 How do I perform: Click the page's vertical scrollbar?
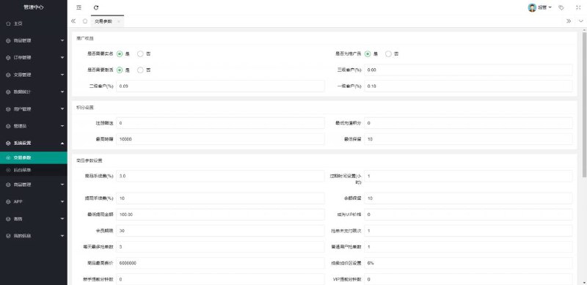pos(584,105)
